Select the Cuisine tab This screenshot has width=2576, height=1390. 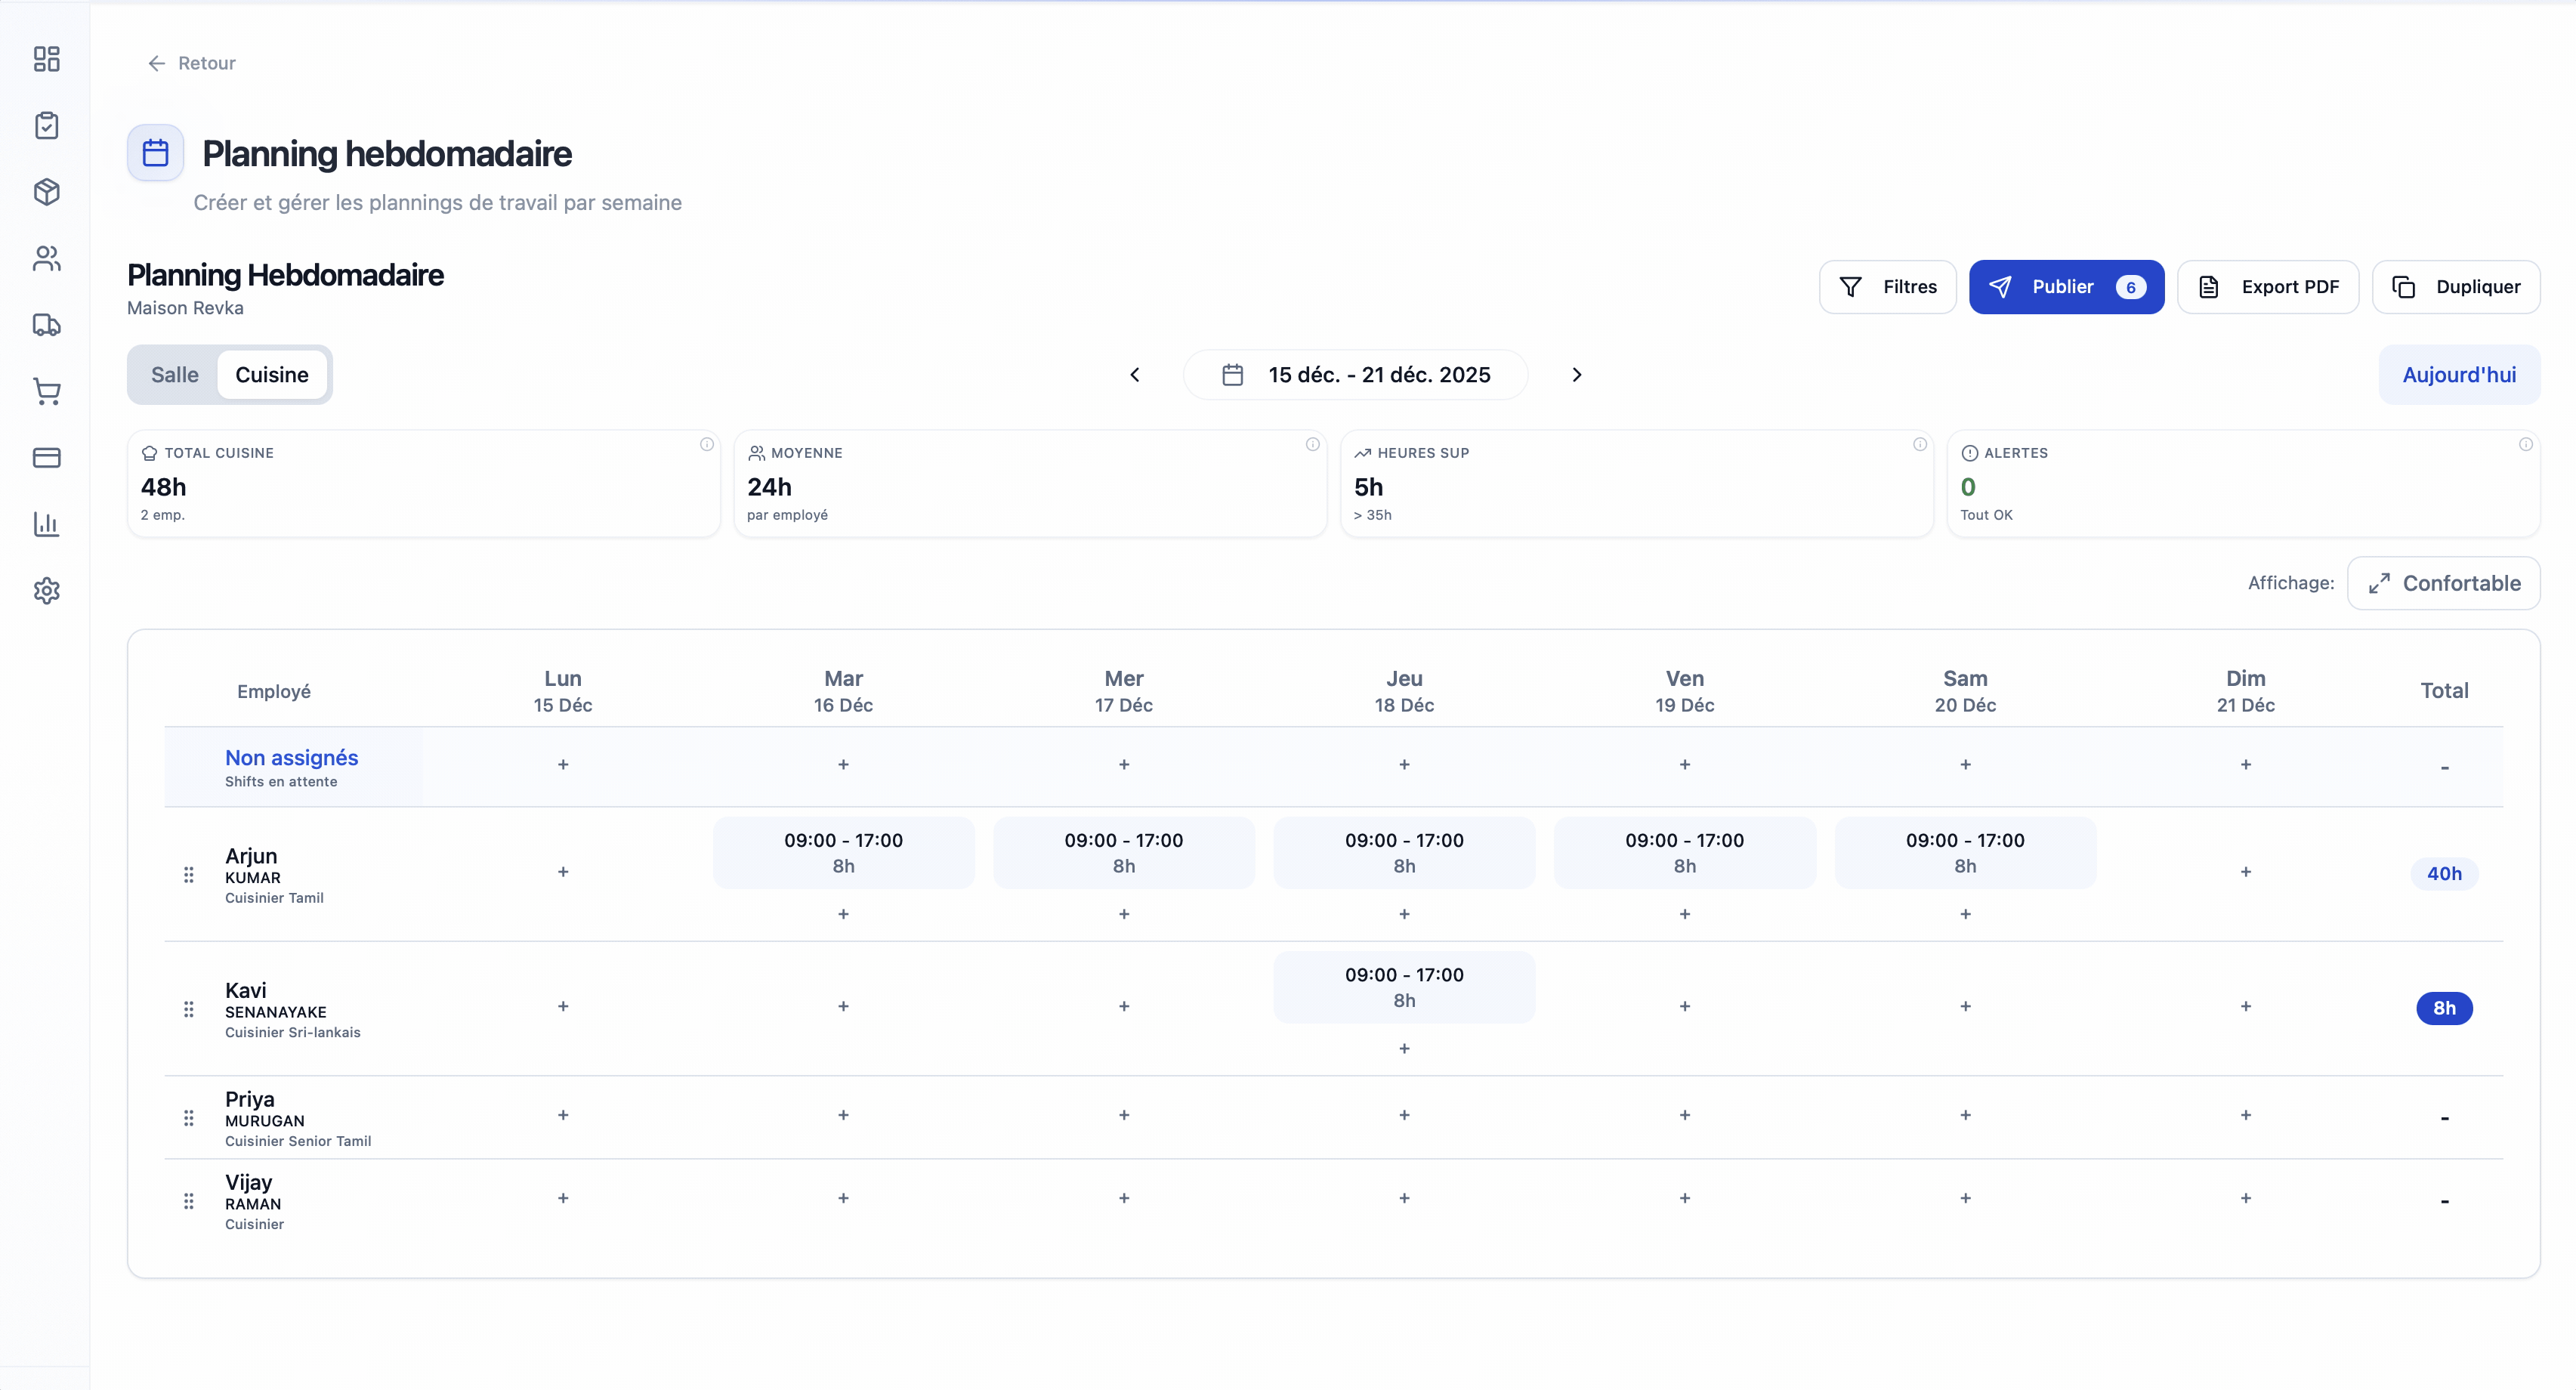coord(272,375)
